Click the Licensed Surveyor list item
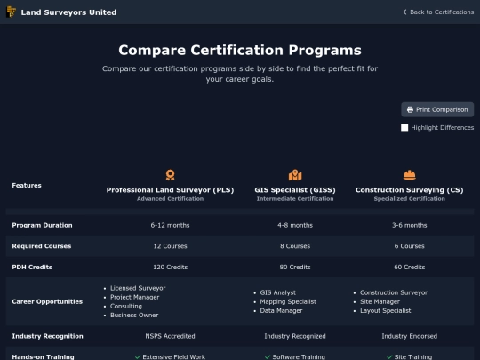Screen dimensions: 480x360 tap(138, 288)
